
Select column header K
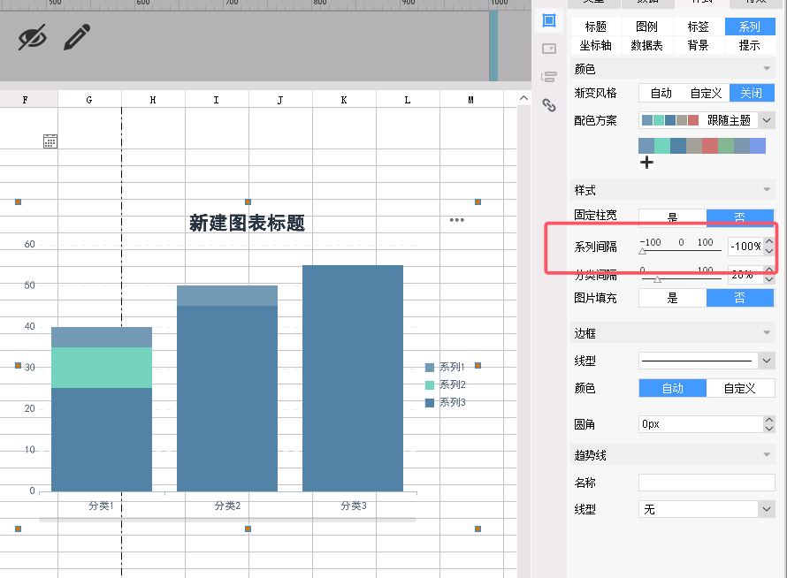344,99
